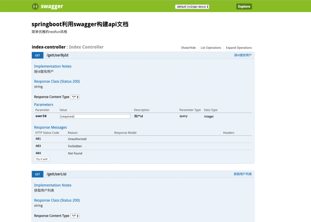Click the subtitle 简单优雅的restfun风格
Image resolution: width=311 pixels, height=222 pixels.
coord(49,32)
